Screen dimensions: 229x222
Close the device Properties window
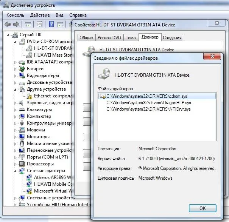pos(217,23)
